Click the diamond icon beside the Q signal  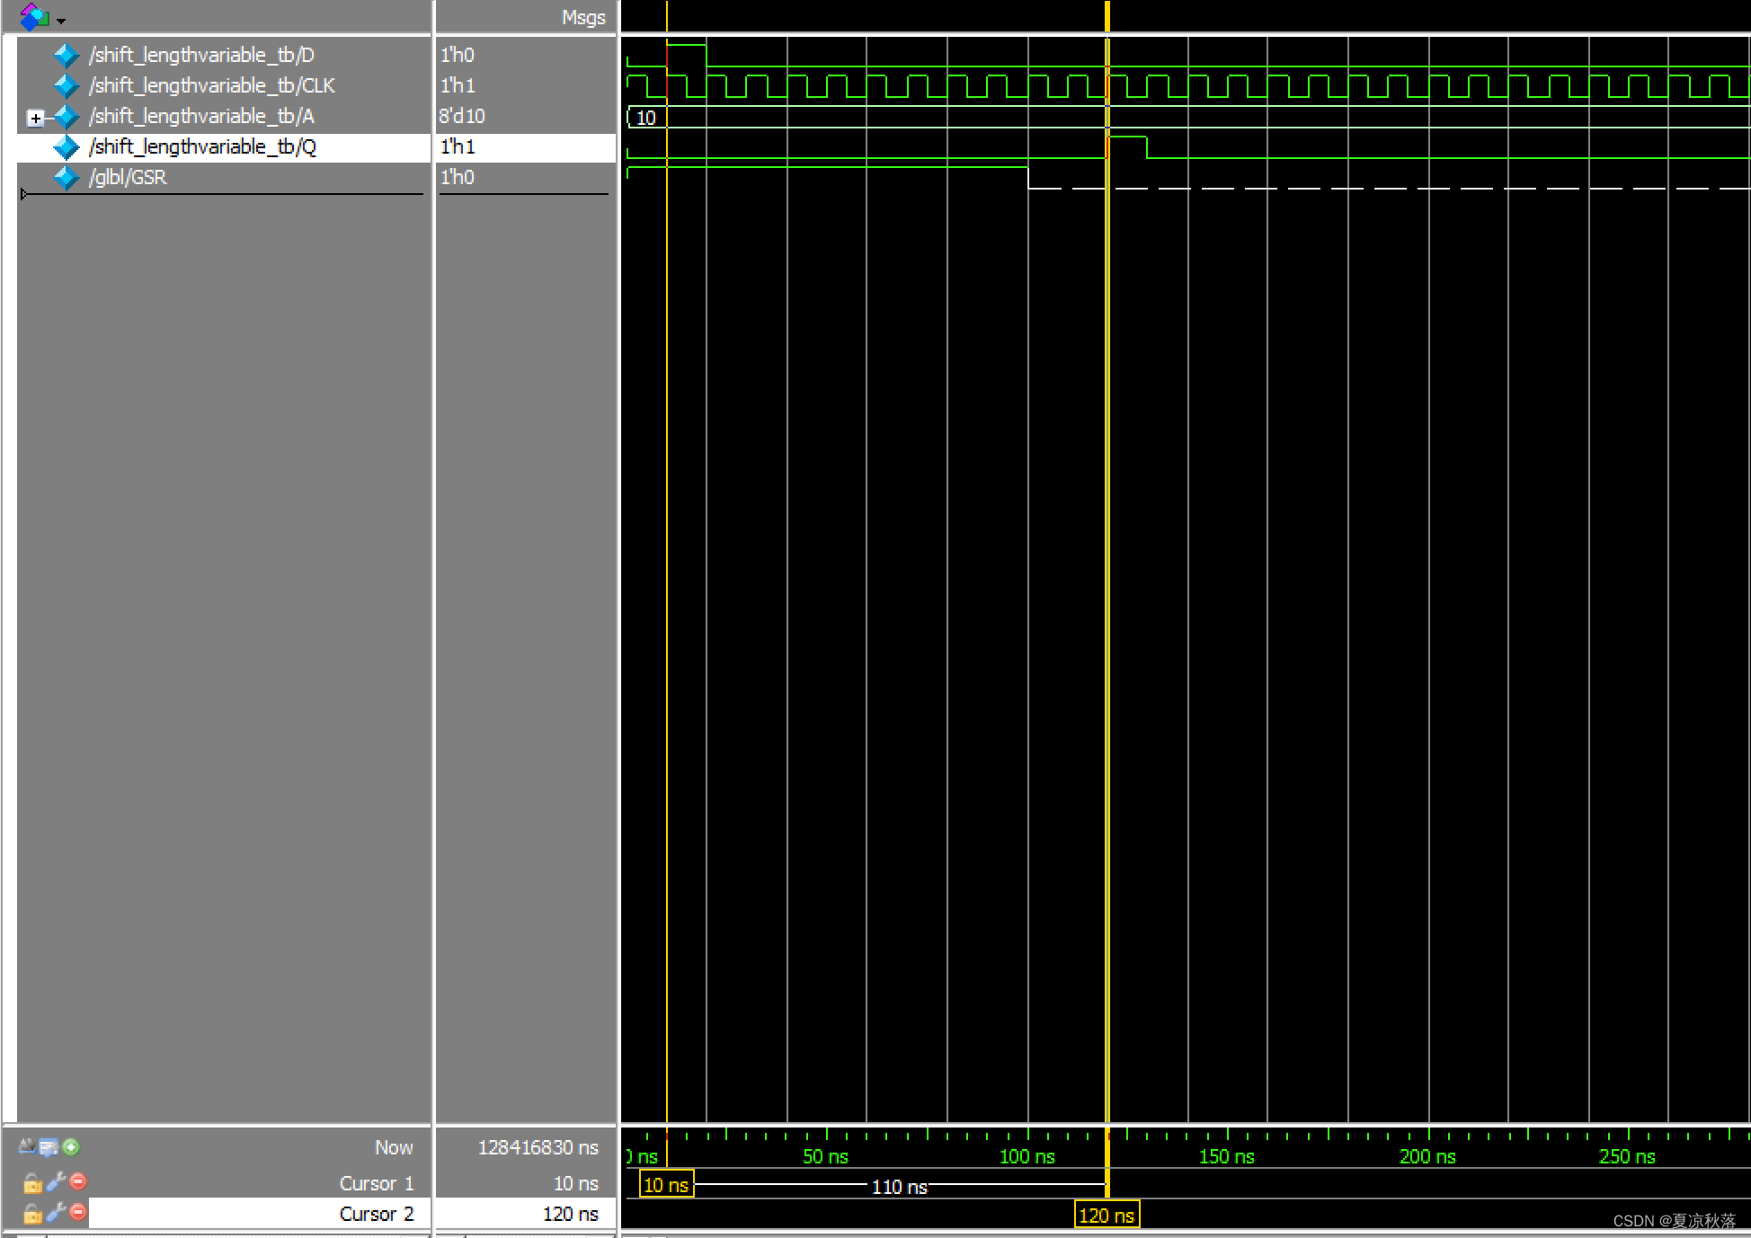pos(67,147)
